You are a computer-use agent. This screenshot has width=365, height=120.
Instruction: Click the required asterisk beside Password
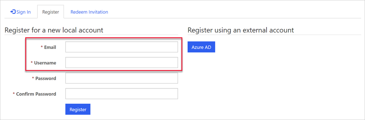pyautogui.click(x=33, y=78)
